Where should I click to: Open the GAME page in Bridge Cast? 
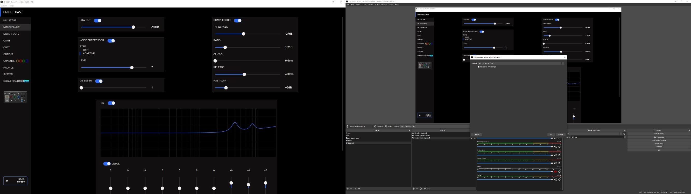pyautogui.click(x=15, y=41)
